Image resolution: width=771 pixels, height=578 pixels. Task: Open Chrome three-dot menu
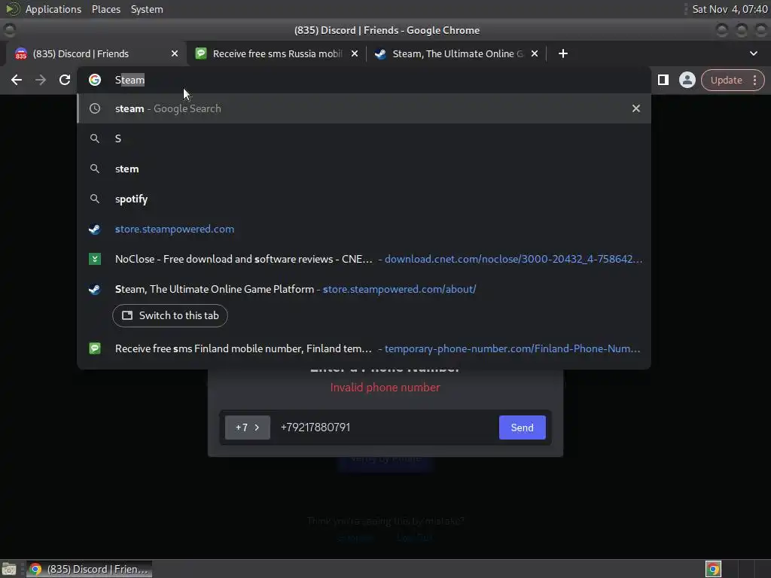[x=754, y=80]
